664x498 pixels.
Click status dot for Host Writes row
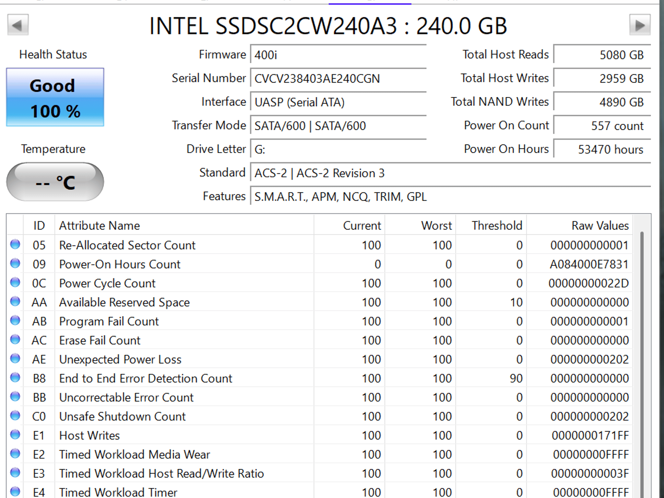tap(15, 435)
